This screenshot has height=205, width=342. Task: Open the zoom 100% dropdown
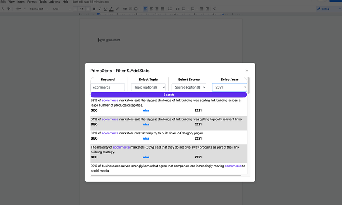(x=20, y=9)
